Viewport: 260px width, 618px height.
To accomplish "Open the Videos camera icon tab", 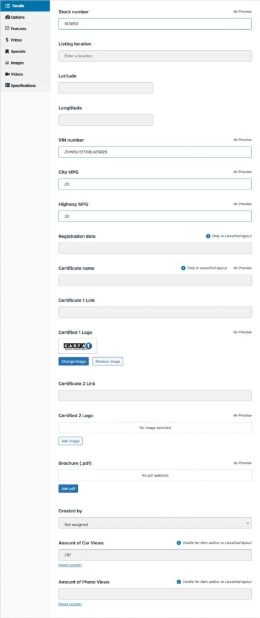I will pyautogui.click(x=25, y=74).
